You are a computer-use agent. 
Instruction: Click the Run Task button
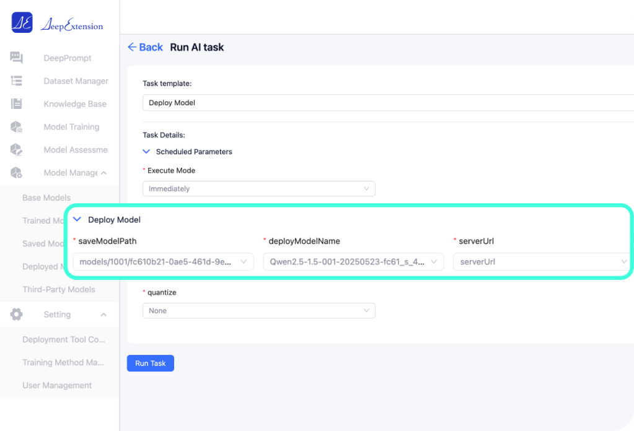(150, 364)
